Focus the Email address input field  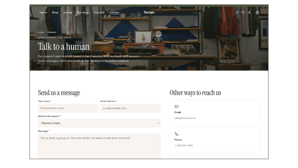point(130,108)
